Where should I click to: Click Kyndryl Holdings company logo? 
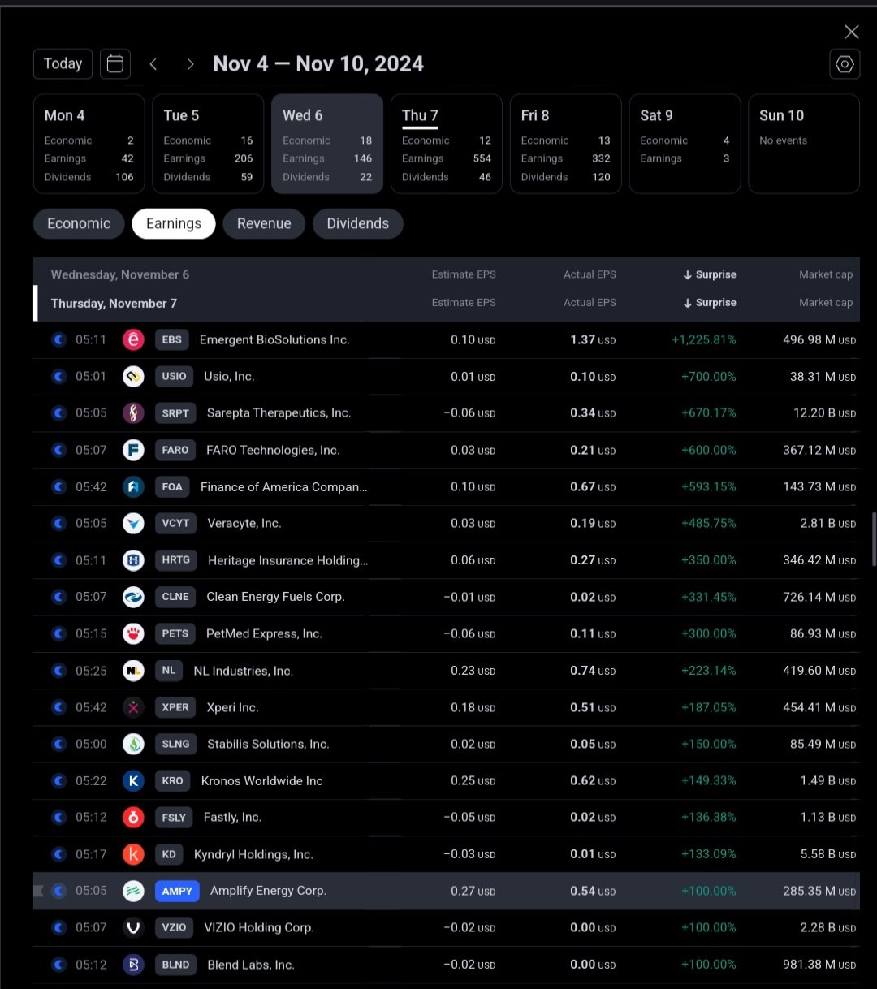pos(133,854)
